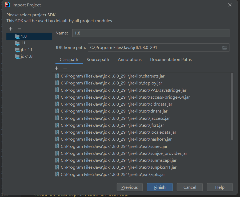Click the classpath list vertical scrollbar
The height and width of the screenshot is (197, 240).
(x=232, y=106)
